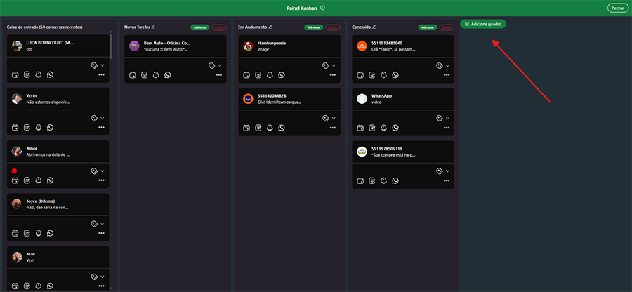Click the info icon beside Painel Kanban
The height and width of the screenshot is (292, 632).
322,8
